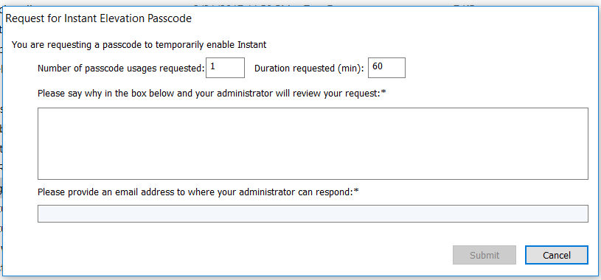Click the asterisk after review your request

383,92
